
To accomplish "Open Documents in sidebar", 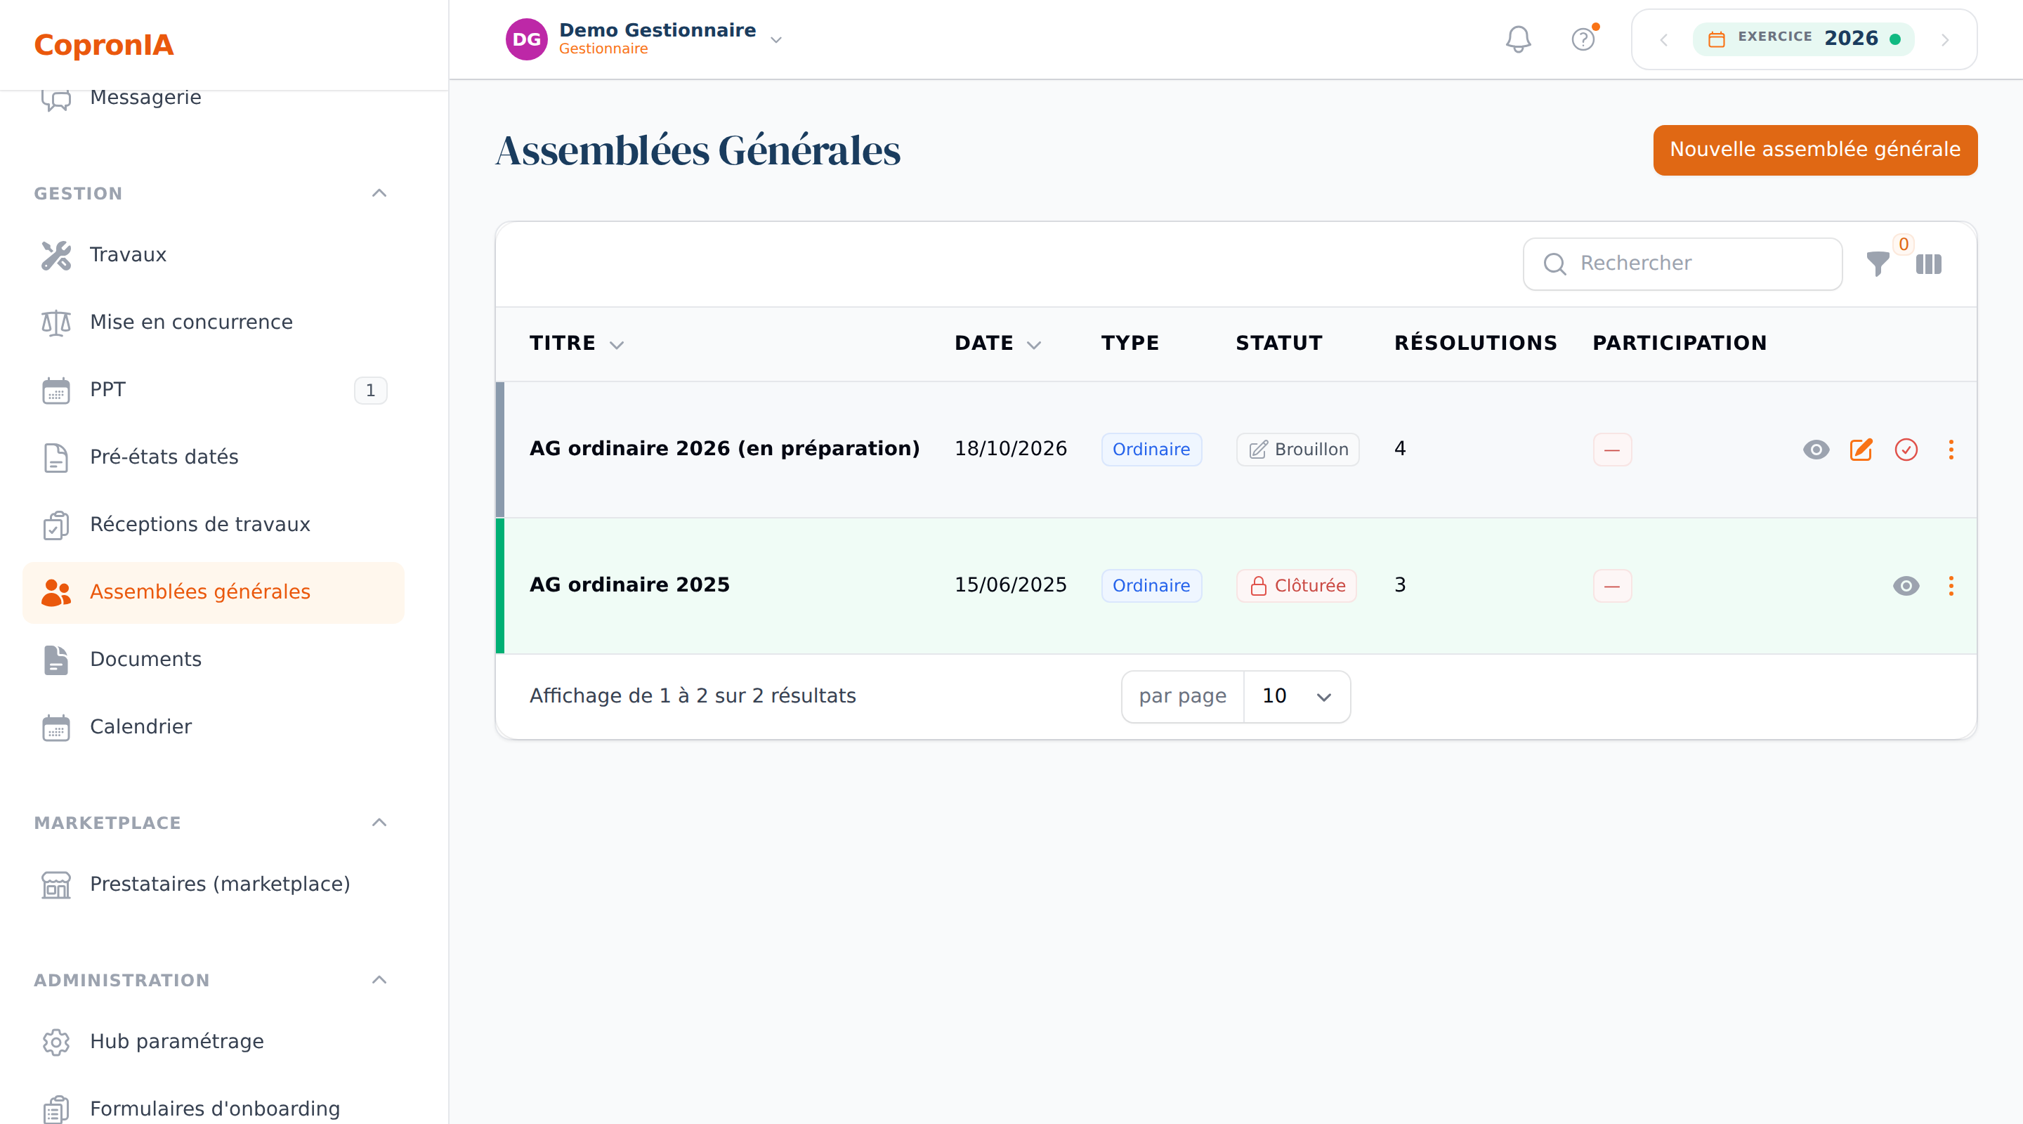I will coord(213,660).
